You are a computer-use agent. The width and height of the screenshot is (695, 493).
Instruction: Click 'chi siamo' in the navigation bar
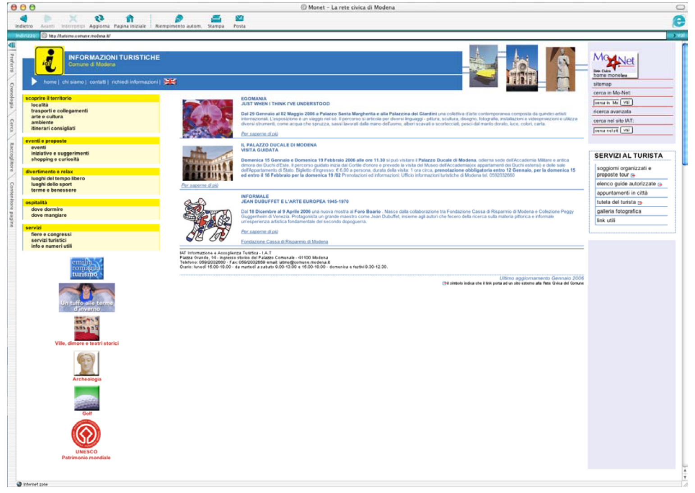(73, 82)
